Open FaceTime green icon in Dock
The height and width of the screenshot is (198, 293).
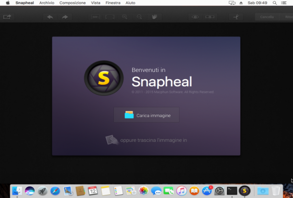click(169, 191)
